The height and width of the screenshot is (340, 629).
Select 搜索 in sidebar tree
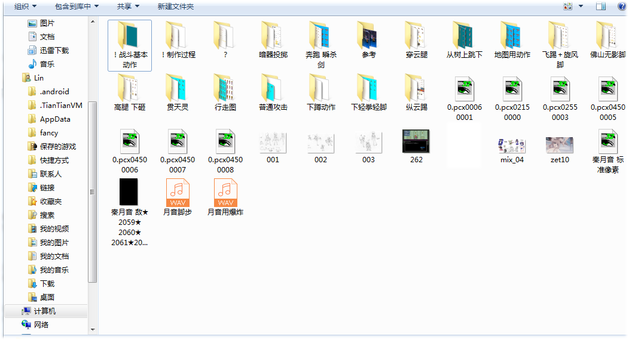tap(41, 215)
